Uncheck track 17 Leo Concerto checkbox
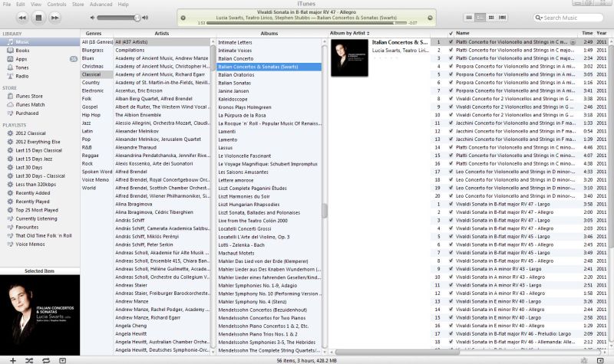The image size is (614, 364). click(x=451, y=172)
